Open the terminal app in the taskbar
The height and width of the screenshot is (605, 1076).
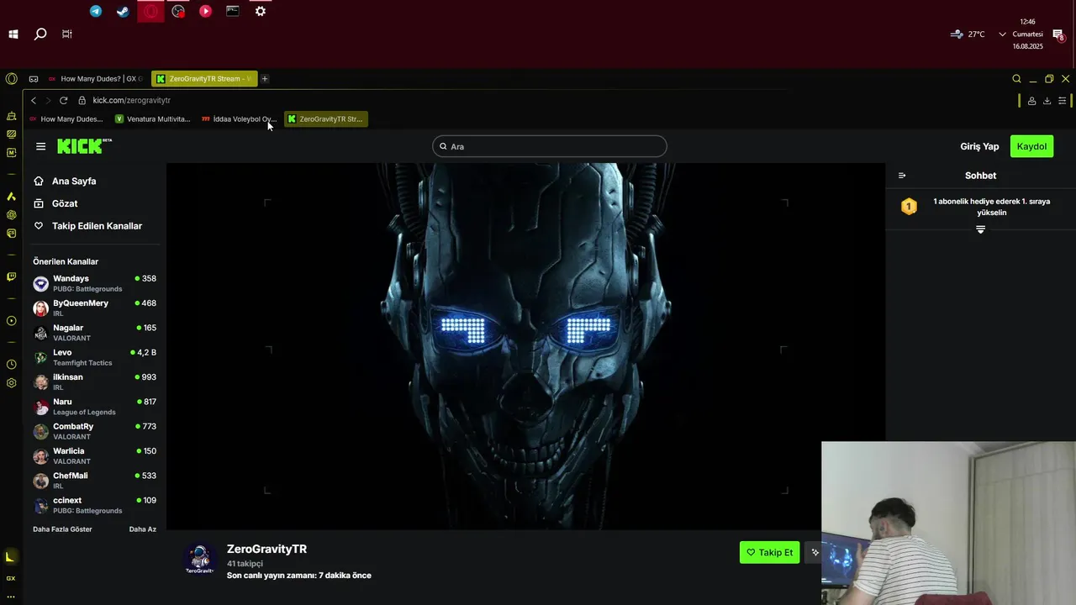click(233, 11)
